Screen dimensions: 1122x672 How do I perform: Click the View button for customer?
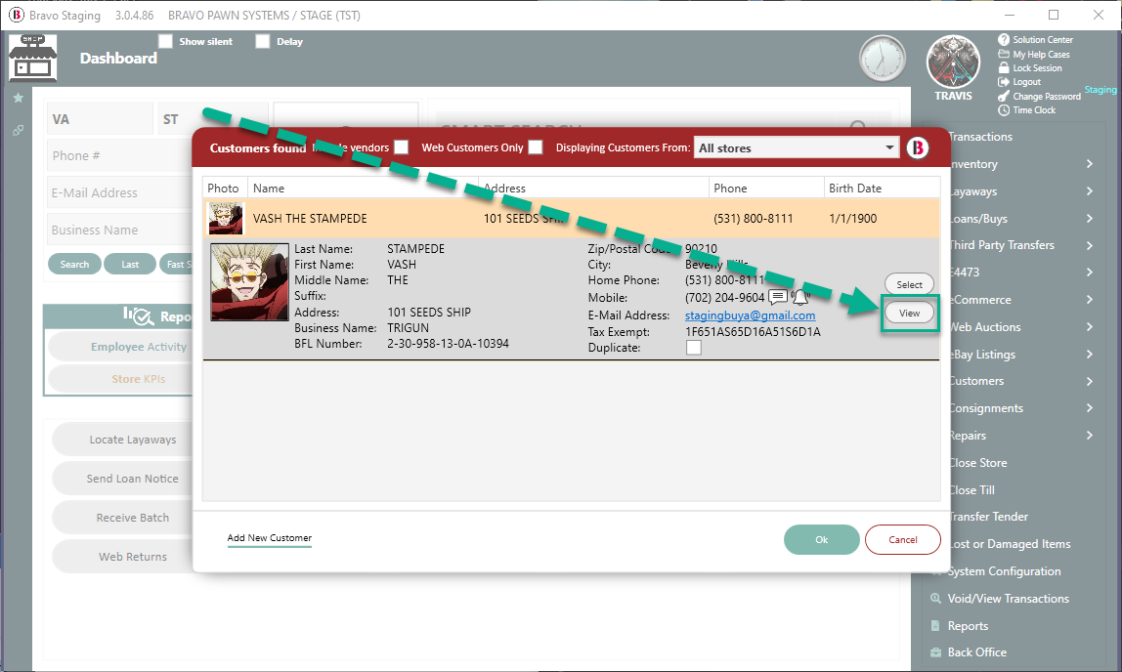tap(909, 314)
